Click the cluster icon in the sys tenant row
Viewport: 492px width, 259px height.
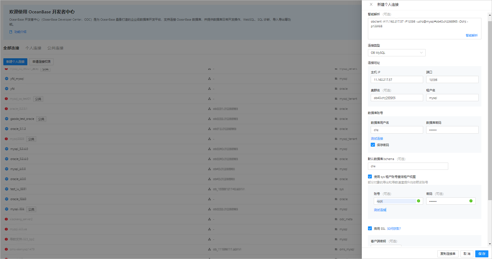click(209, 189)
